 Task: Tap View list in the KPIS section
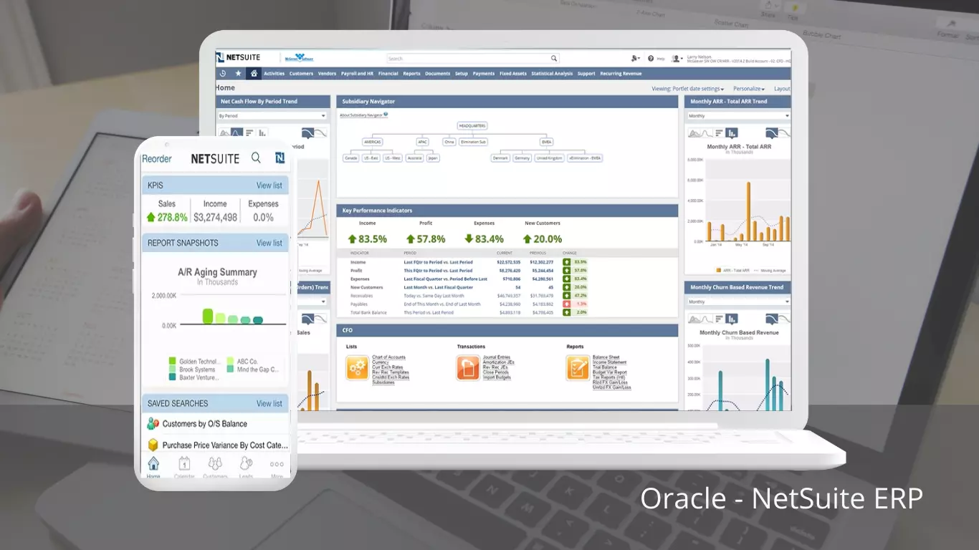(269, 185)
